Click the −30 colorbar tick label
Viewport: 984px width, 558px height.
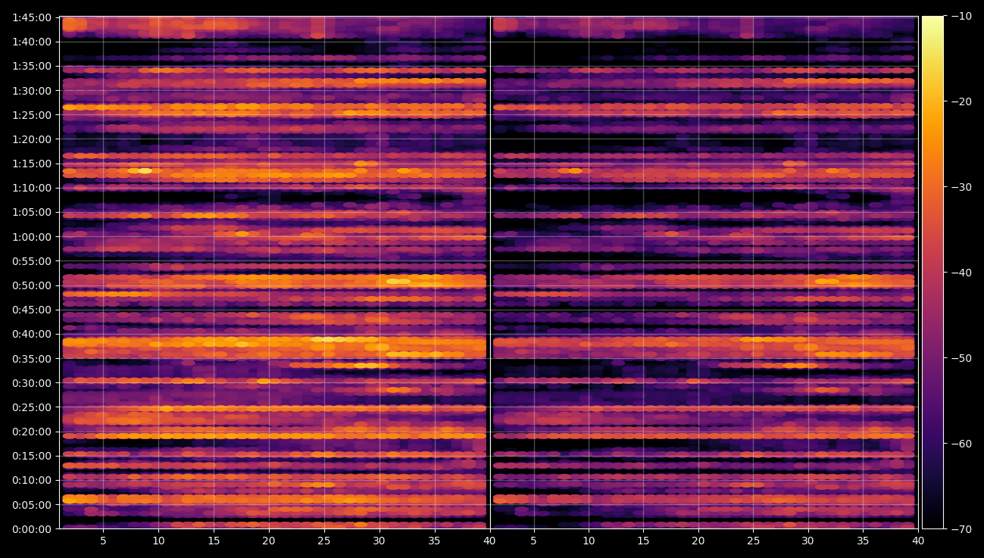pos(961,187)
